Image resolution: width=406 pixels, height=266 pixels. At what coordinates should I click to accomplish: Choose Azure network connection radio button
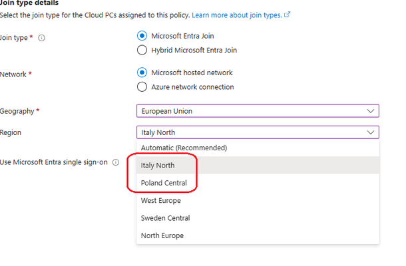click(142, 86)
